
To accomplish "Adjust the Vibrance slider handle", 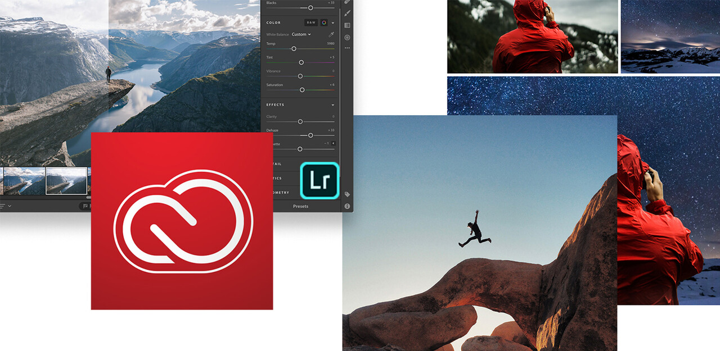I will tap(300, 76).
